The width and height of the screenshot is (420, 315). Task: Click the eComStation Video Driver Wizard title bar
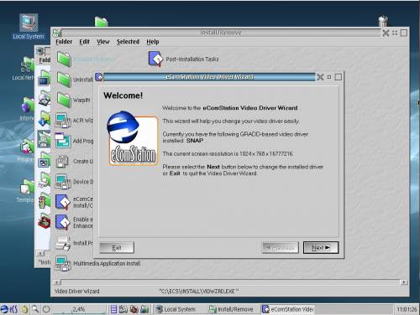coord(209,77)
